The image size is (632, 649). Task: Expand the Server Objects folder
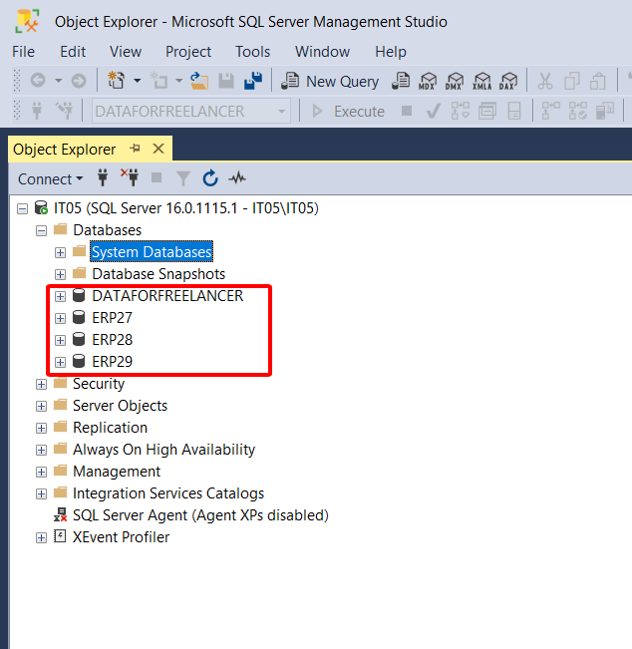(x=42, y=407)
